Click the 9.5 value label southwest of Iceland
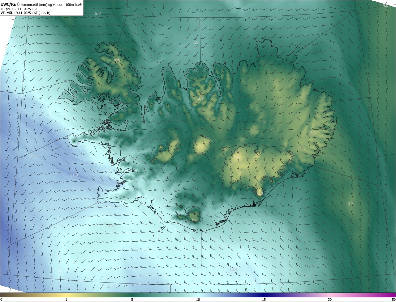 coord(111,225)
